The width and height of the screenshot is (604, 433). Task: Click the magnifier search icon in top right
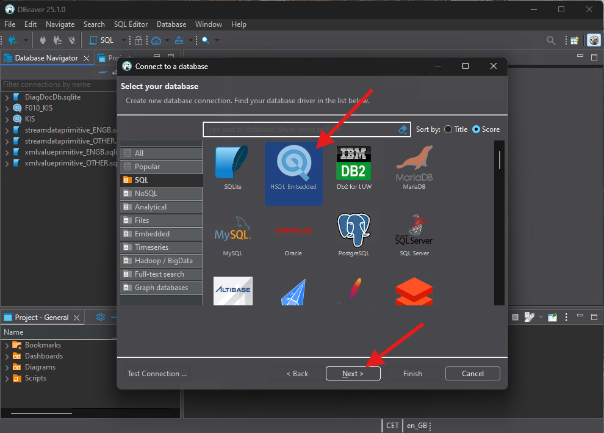(x=551, y=40)
